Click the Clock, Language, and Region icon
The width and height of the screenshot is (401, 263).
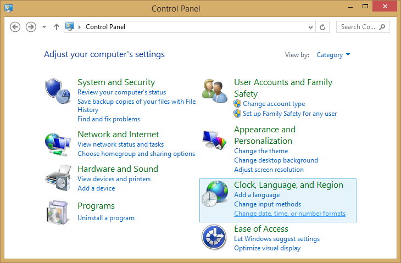click(x=214, y=194)
